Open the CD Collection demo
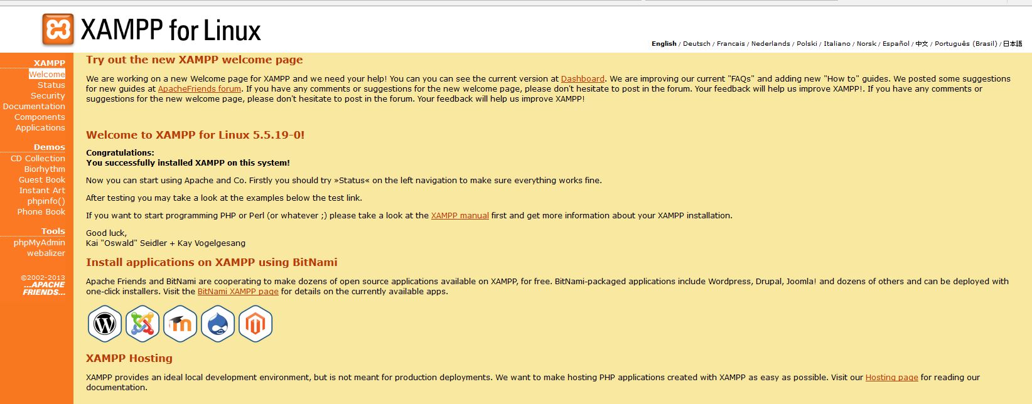Screen dimensions: 1032x404 (38, 158)
